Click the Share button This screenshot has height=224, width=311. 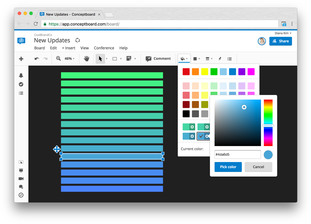(281, 41)
